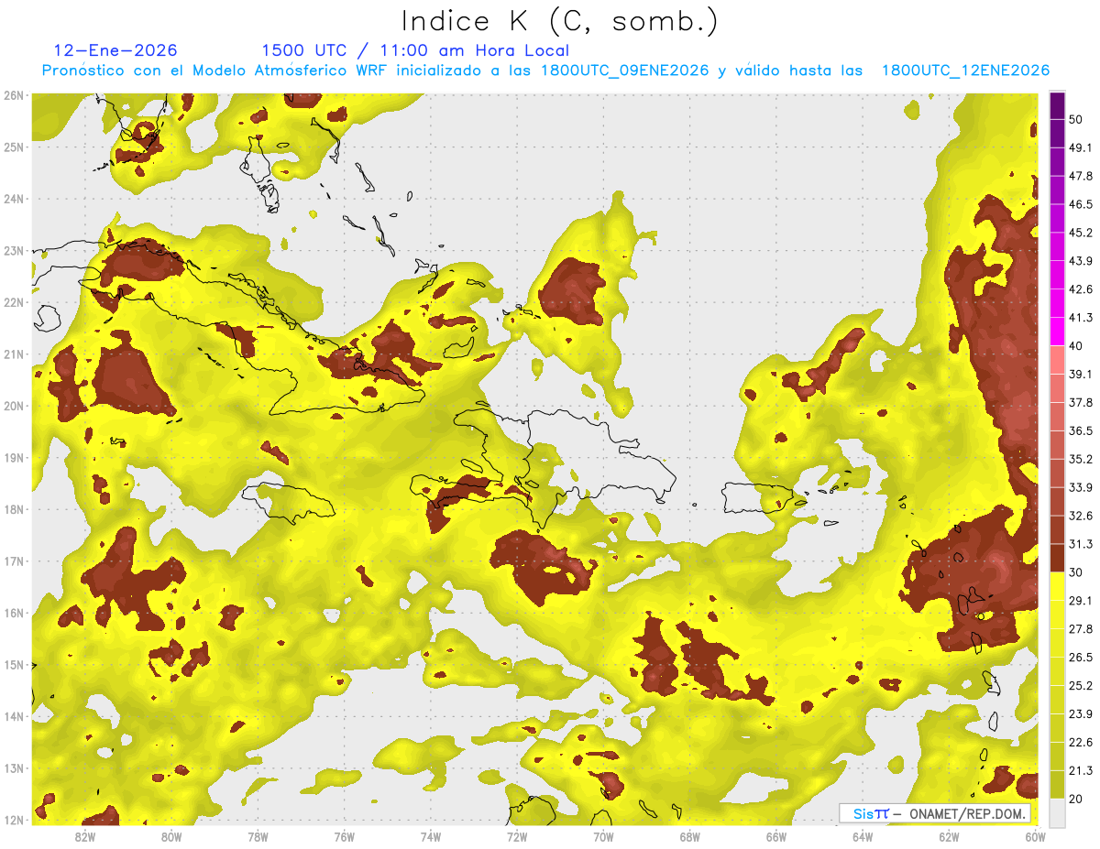The image size is (1100, 849).
Task: Pick the grey swatch at the colorbar bottom
Action: tap(1058, 812)
